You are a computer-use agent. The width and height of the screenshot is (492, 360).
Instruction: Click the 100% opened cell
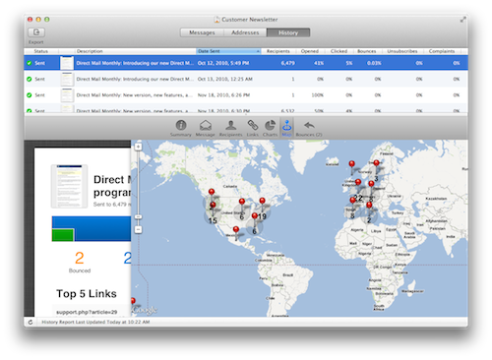point(317,95)
